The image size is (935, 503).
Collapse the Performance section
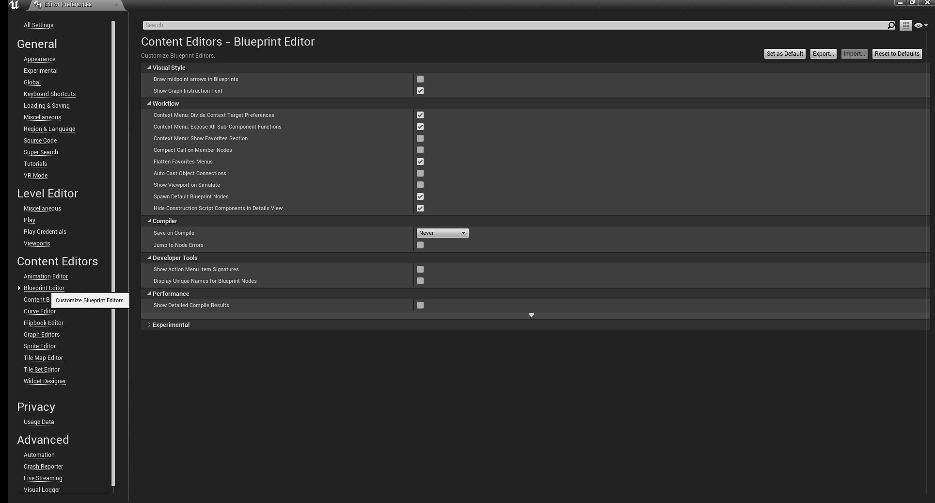[x=149, y=294]
